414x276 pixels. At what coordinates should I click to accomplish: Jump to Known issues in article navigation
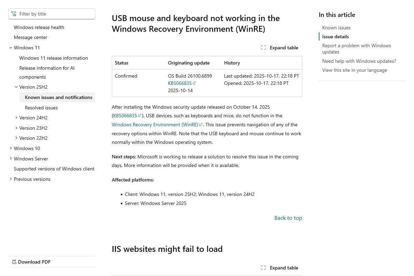pyautogui.click(x=336, y=28)
